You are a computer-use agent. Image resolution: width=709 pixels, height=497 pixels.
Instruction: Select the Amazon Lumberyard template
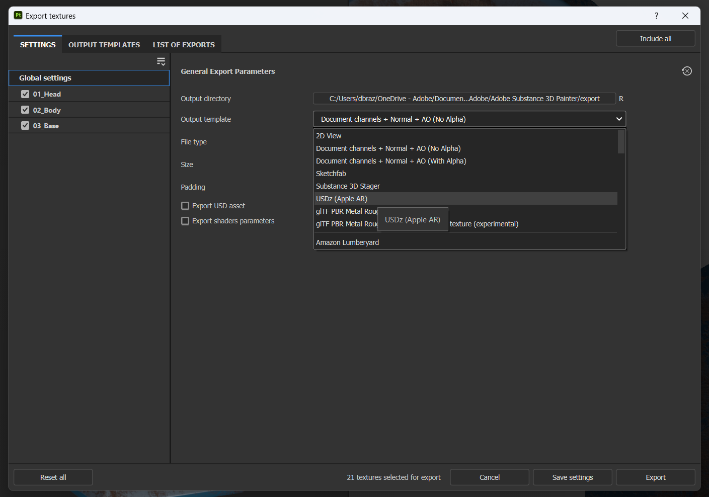(347, 242)
